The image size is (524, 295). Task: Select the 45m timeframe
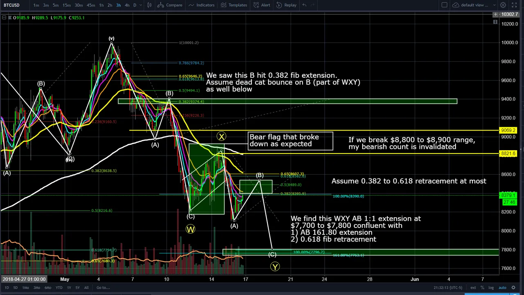tap(91, 5)
